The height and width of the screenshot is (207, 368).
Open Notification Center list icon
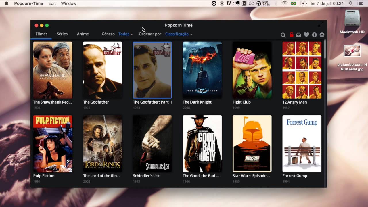360,3
